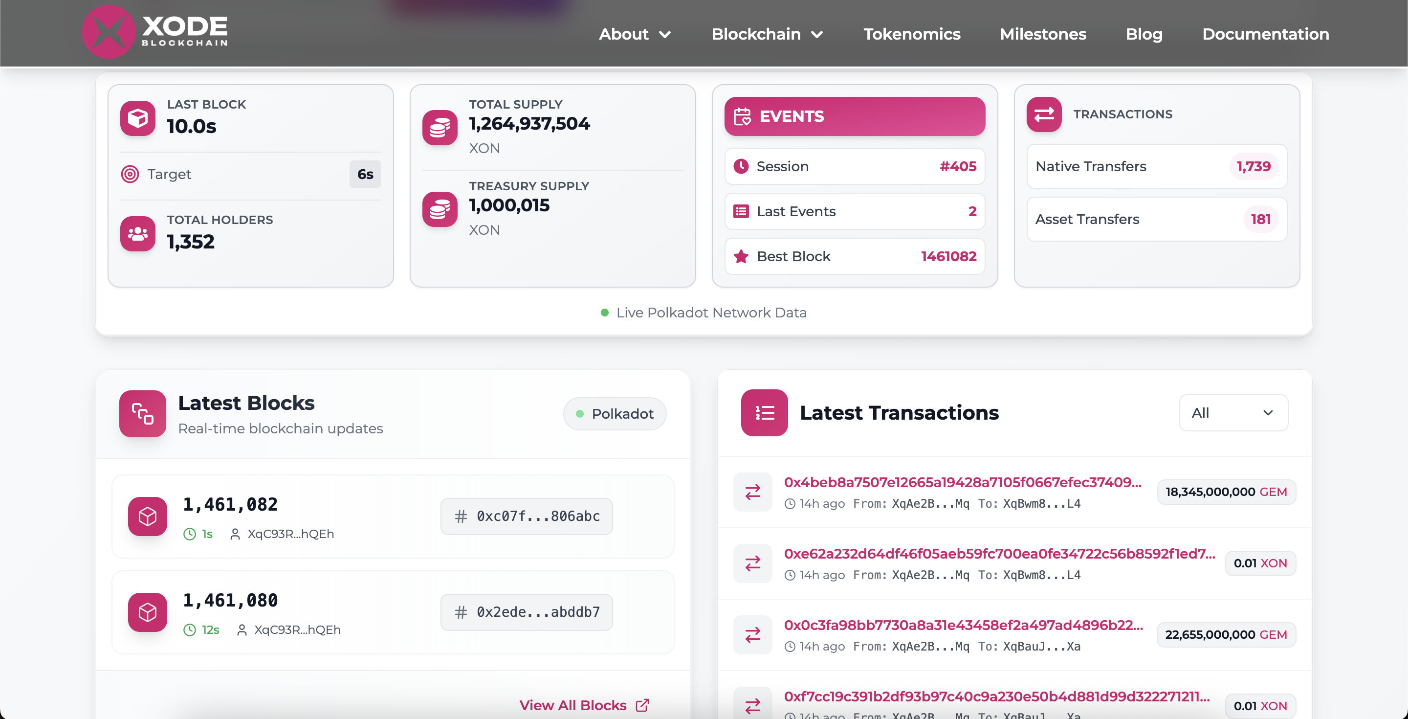Click the Asset Transfers row
This screenshot has width=1408, height=719.
tap(1157, 219)
